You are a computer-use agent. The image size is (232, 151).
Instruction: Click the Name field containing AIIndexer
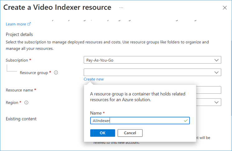click(x=140, y=121)
